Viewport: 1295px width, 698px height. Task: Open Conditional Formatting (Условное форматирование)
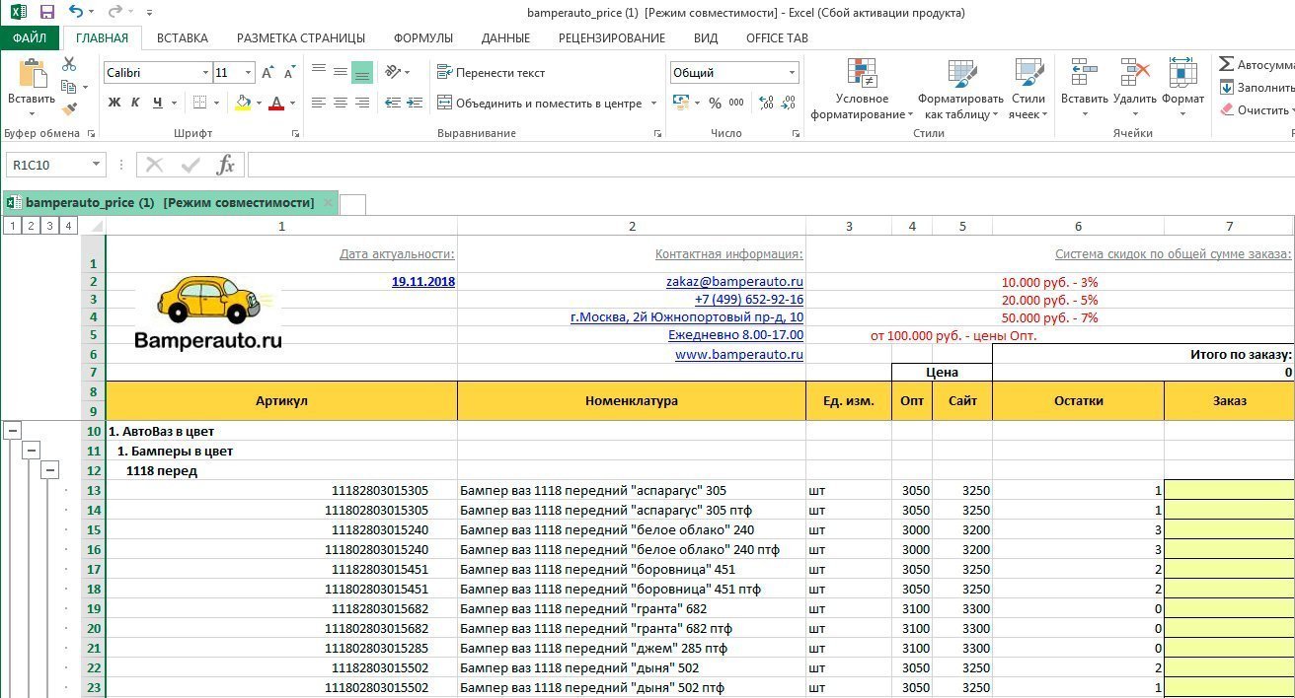tap(862, 89)
